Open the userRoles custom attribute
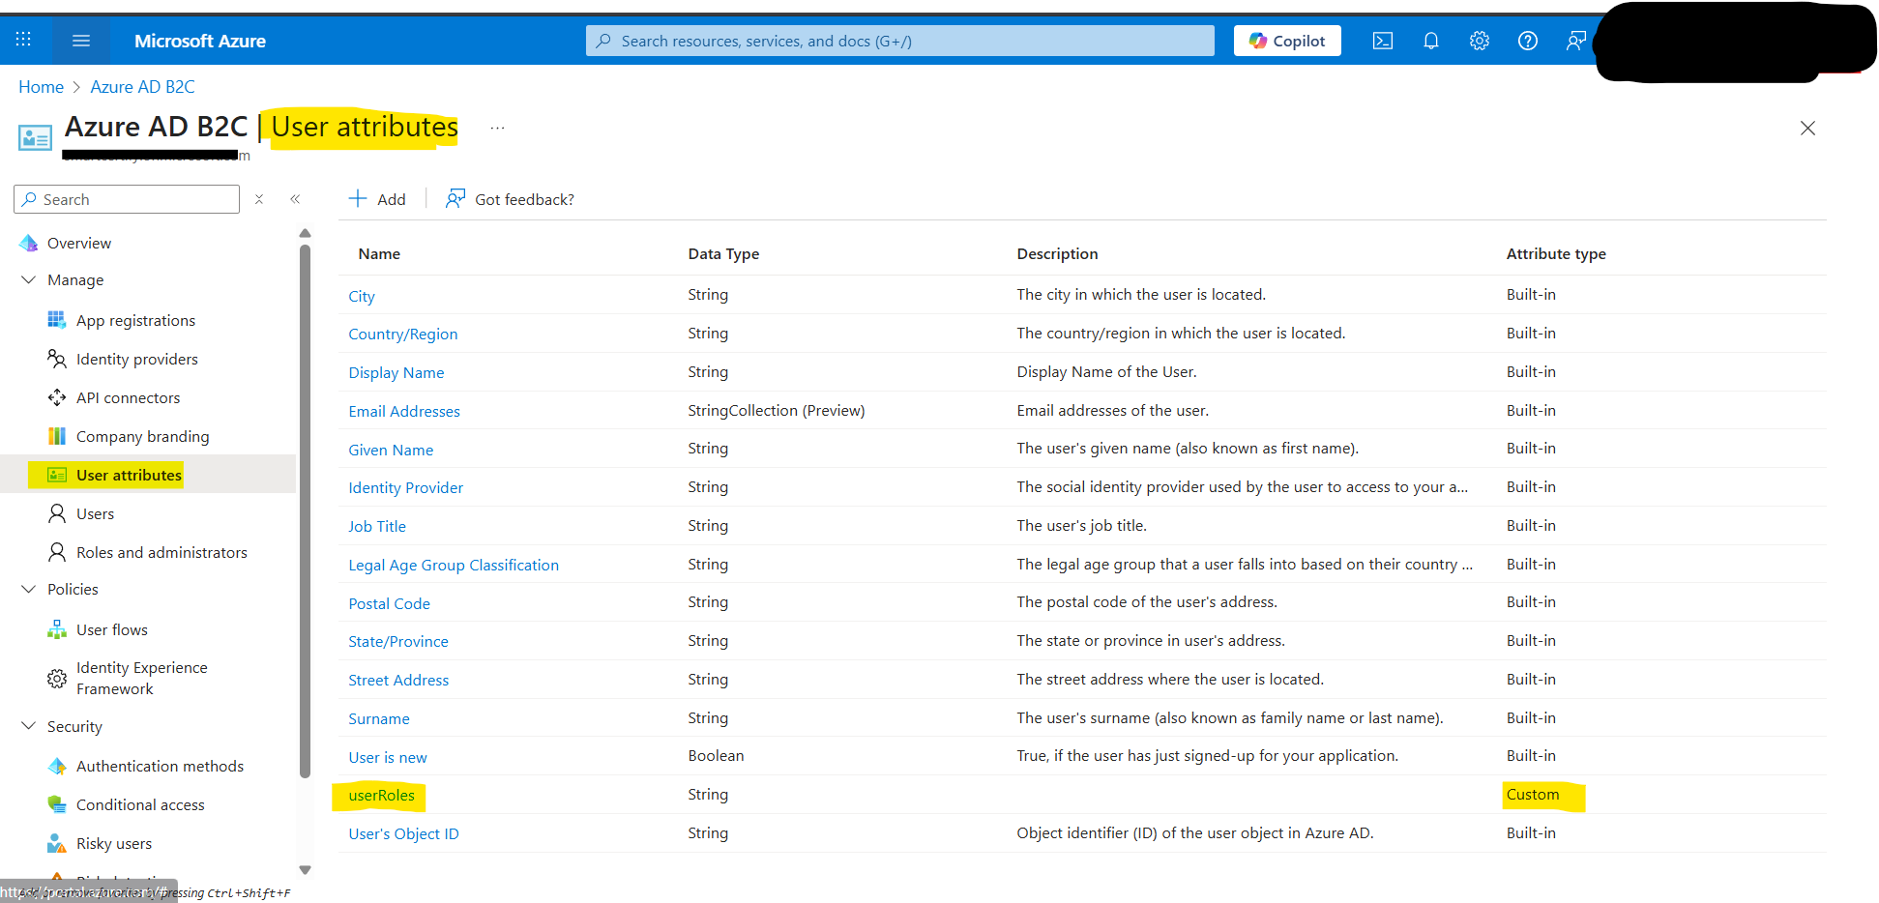Screen dimensions: 1879x903 coord(381,794)
